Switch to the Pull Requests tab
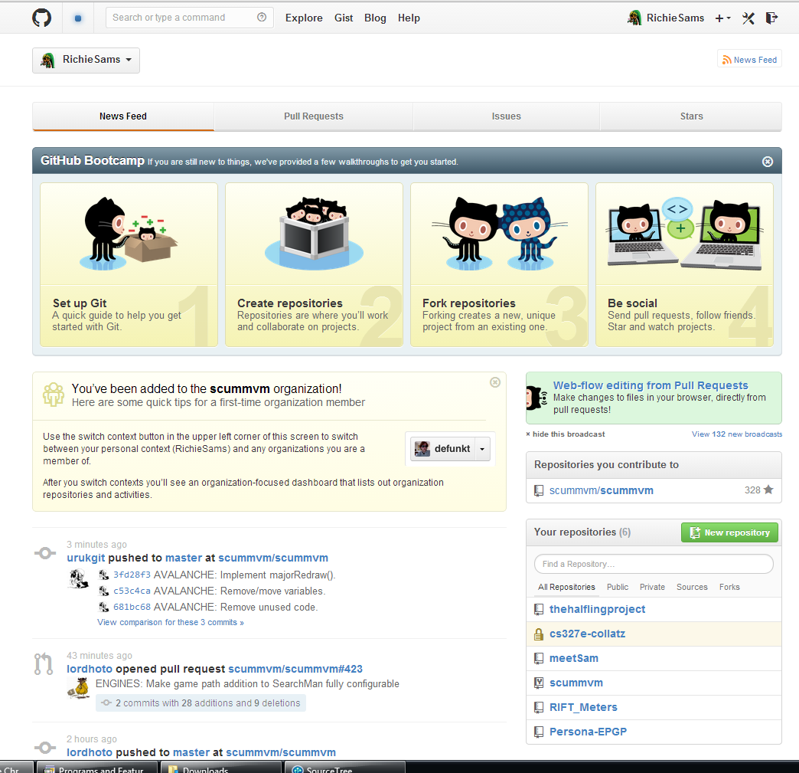799x773 pixels. point(313,116)
